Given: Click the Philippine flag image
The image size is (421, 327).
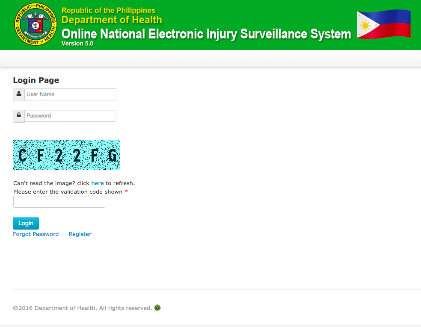Looking at the screenshot, I should [384, 24].
